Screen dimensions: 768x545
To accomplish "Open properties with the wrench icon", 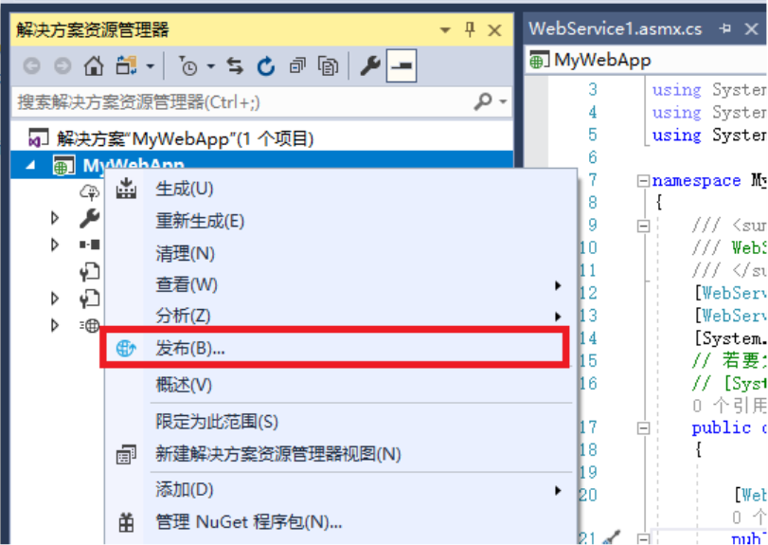I will [370, 65].
